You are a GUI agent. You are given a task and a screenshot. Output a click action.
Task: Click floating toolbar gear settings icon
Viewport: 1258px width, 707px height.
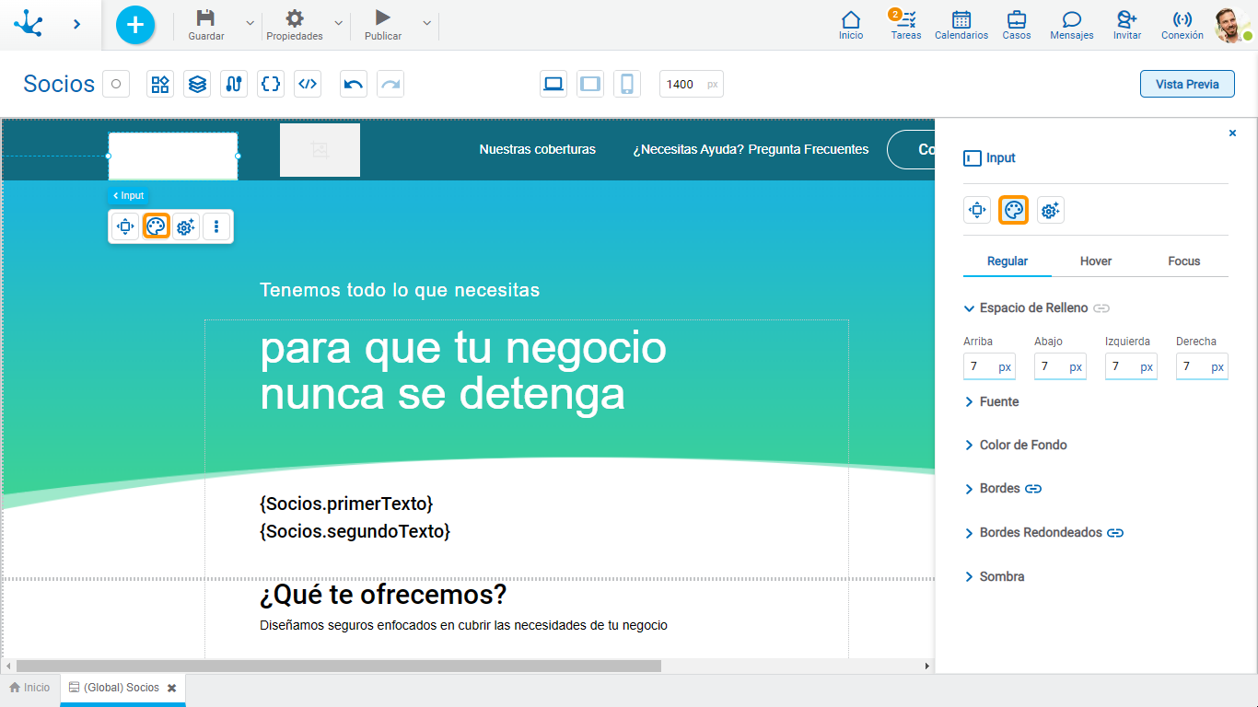tap(186, 226)
